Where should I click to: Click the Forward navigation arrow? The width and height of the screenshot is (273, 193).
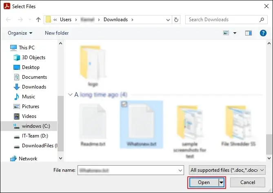20,20
